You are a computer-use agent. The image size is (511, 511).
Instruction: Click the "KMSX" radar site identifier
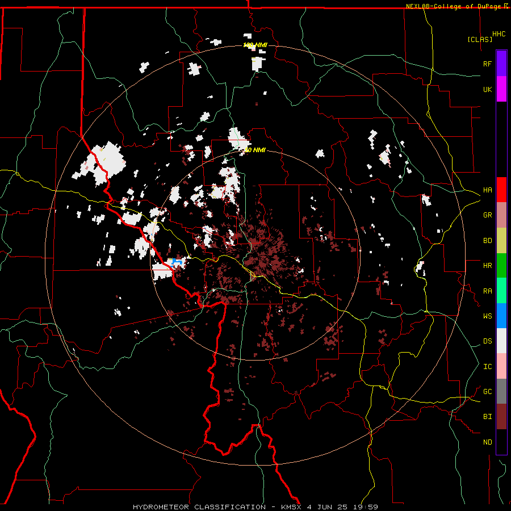click(291, 507)
